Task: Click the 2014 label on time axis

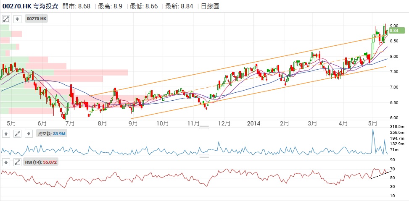Action: coord(254,123)
